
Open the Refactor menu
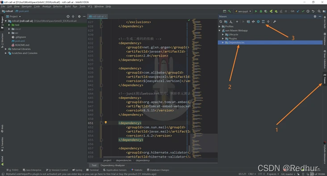tap(58, 6)
